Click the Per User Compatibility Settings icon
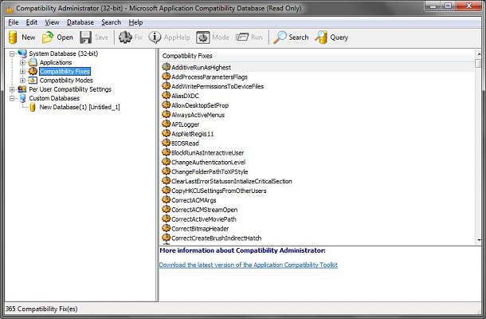 coord(22,89)
